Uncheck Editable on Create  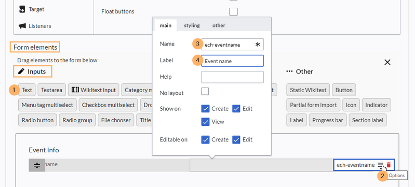[x=205, y=139]
